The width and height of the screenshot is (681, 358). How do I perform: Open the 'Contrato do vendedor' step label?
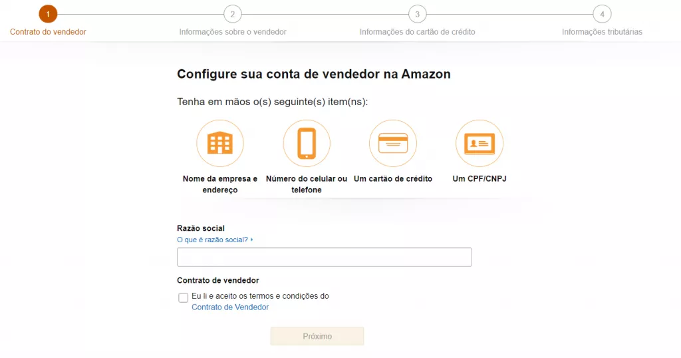(x=48, y=32)
